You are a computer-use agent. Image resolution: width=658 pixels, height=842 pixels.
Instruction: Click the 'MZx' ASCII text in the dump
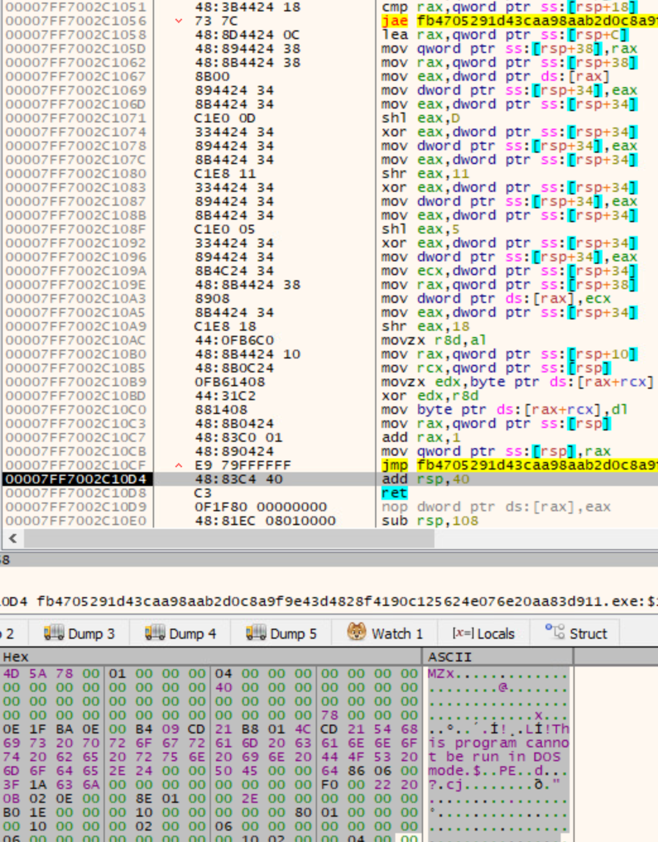(441, 673)
